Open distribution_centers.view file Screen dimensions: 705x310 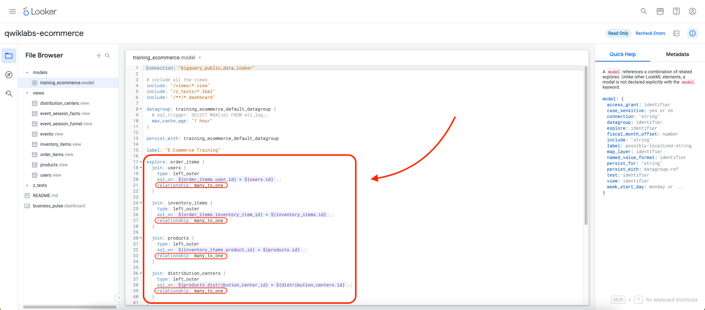tap(65, 103)
